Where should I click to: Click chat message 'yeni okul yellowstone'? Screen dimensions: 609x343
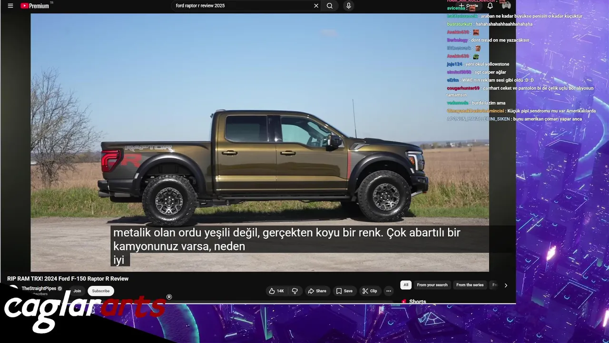[x=488, y=64]
